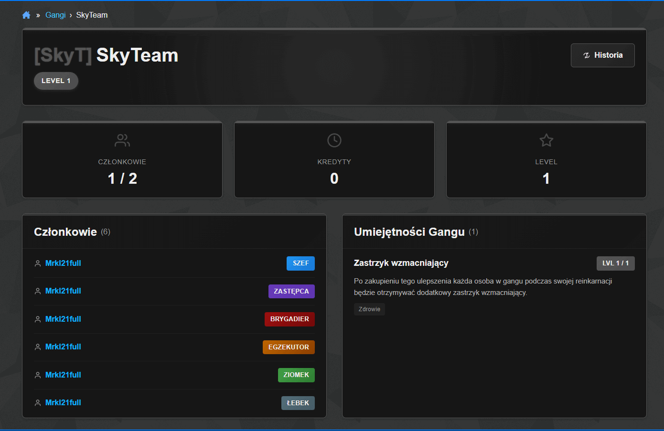Click the gray ŁEBEK role badge
664x431 pixels.
tap(298, 403)
